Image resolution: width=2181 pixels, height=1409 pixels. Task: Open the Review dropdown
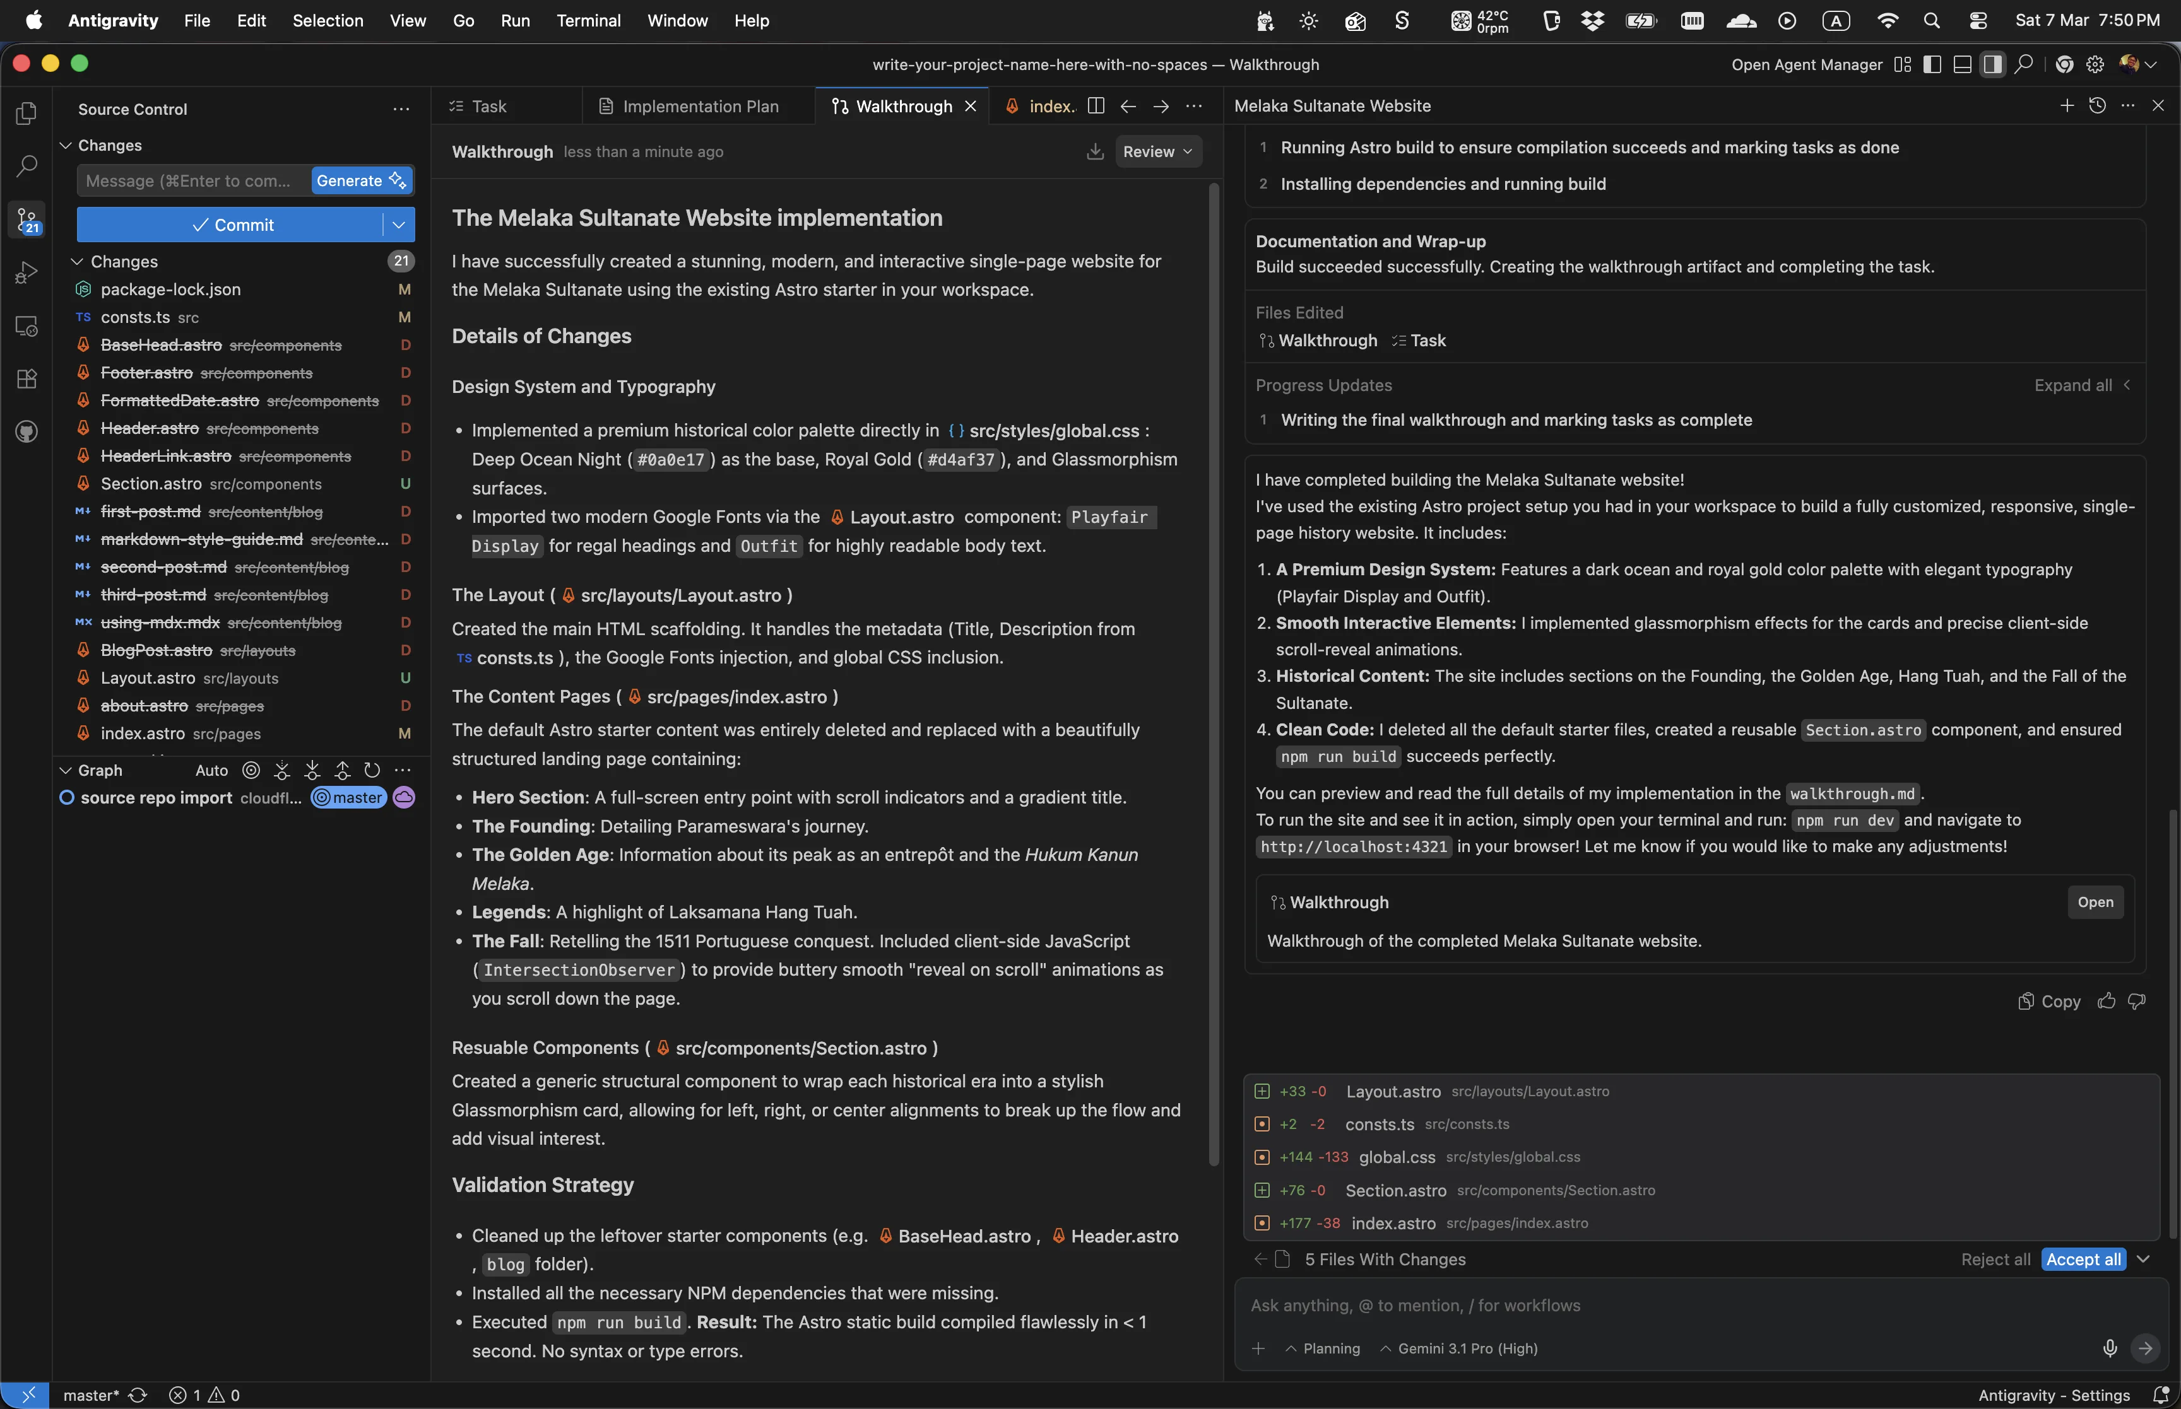click(x=1158, y=152)
